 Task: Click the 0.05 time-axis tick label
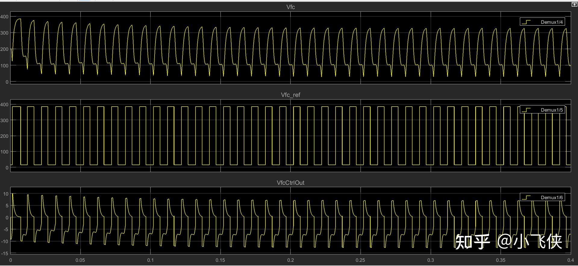(x=80, y=260)
